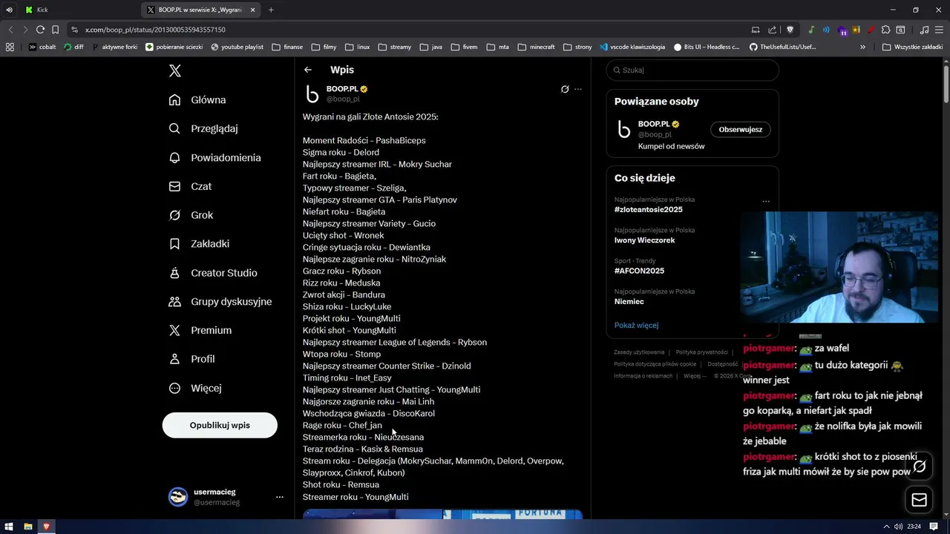950x534 pixels.
Task: Expand the Więcej menu in sidebar
Action: point(196,388)
